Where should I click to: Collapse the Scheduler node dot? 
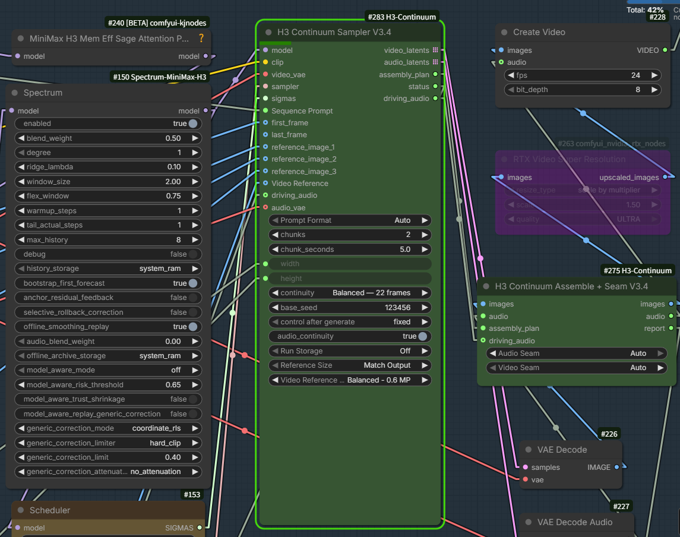(20, 510)
